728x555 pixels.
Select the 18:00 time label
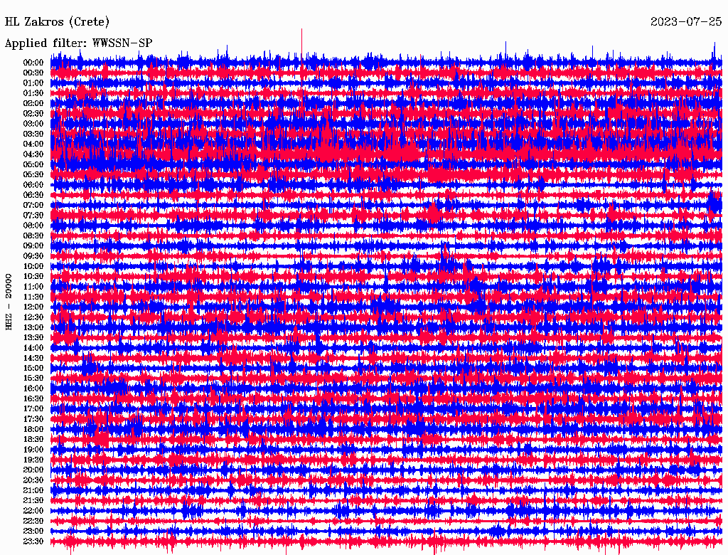click(x=33, y=429)
